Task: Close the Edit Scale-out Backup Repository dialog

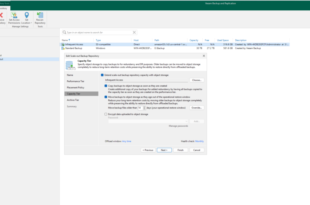Action: 204,56
